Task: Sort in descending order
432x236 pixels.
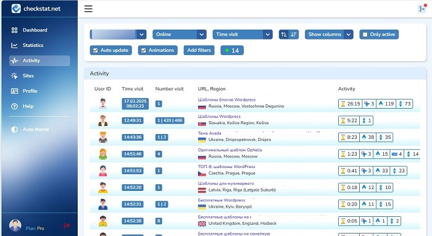Action: tap(294, 35)
